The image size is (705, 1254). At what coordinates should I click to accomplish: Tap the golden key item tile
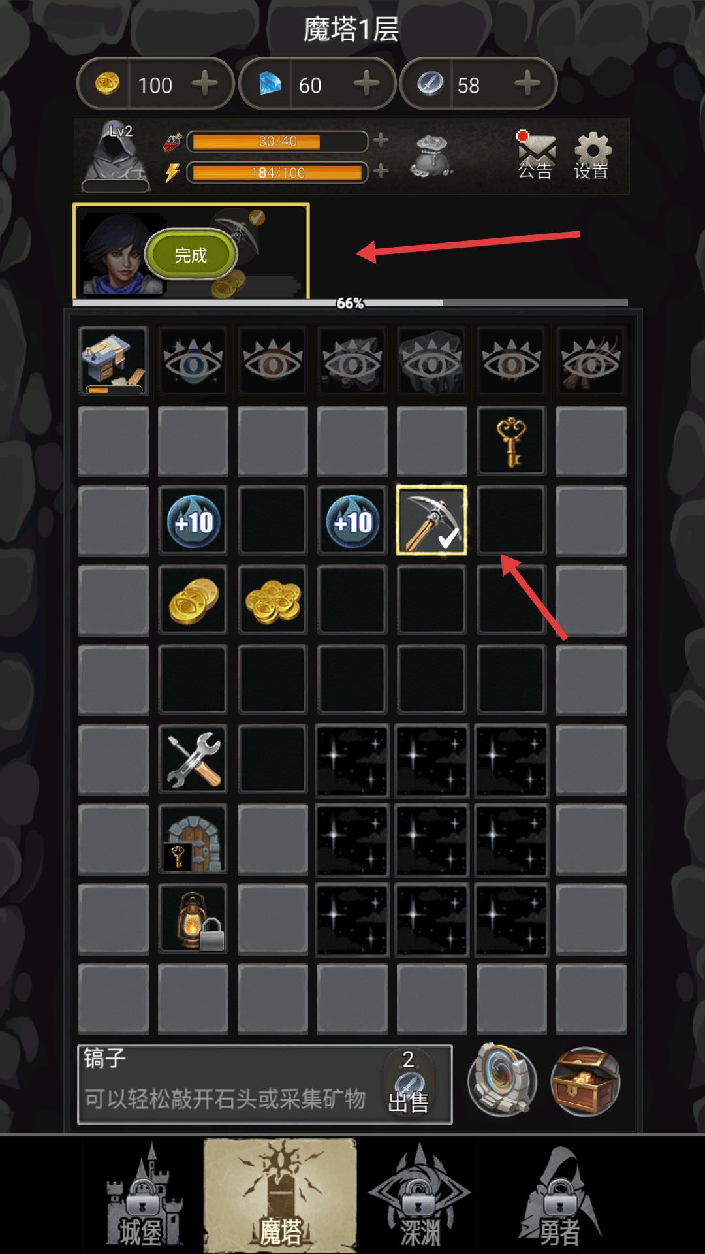point(511,440)
